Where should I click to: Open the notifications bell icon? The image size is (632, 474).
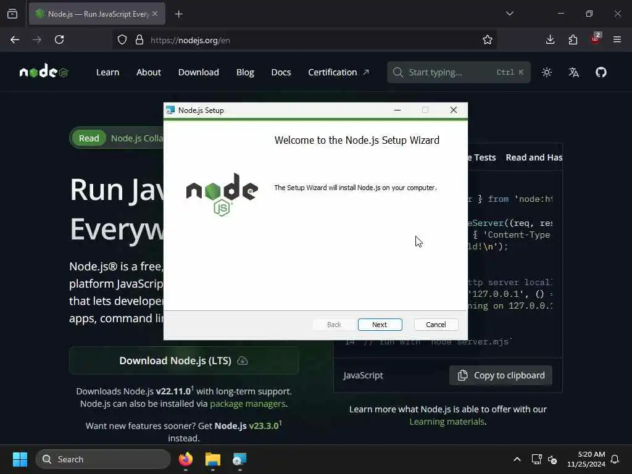[615, 459]
